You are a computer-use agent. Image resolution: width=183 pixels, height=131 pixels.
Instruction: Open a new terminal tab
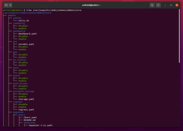coord(6,5)
